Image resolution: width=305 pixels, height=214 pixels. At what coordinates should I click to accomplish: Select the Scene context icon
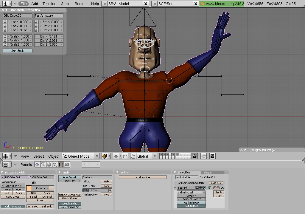point(67,165)
